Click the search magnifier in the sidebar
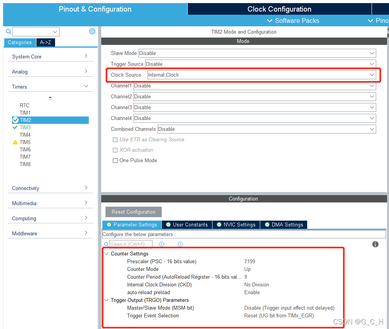 [x=8, y=31]
